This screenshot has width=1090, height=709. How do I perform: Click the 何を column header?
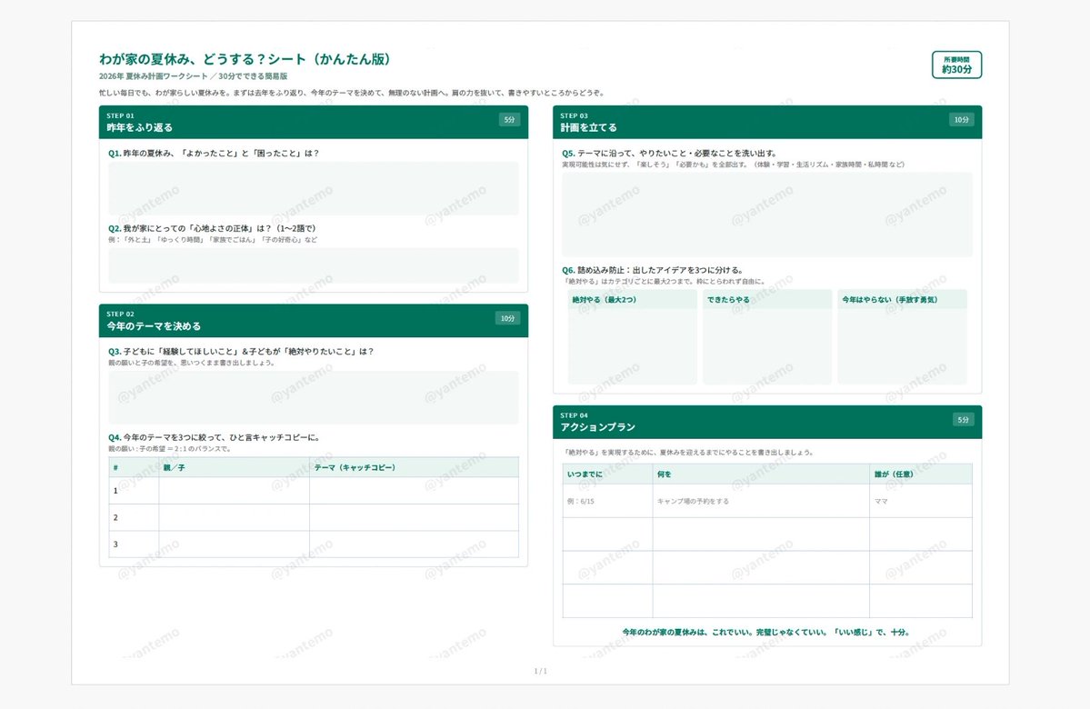761,474
